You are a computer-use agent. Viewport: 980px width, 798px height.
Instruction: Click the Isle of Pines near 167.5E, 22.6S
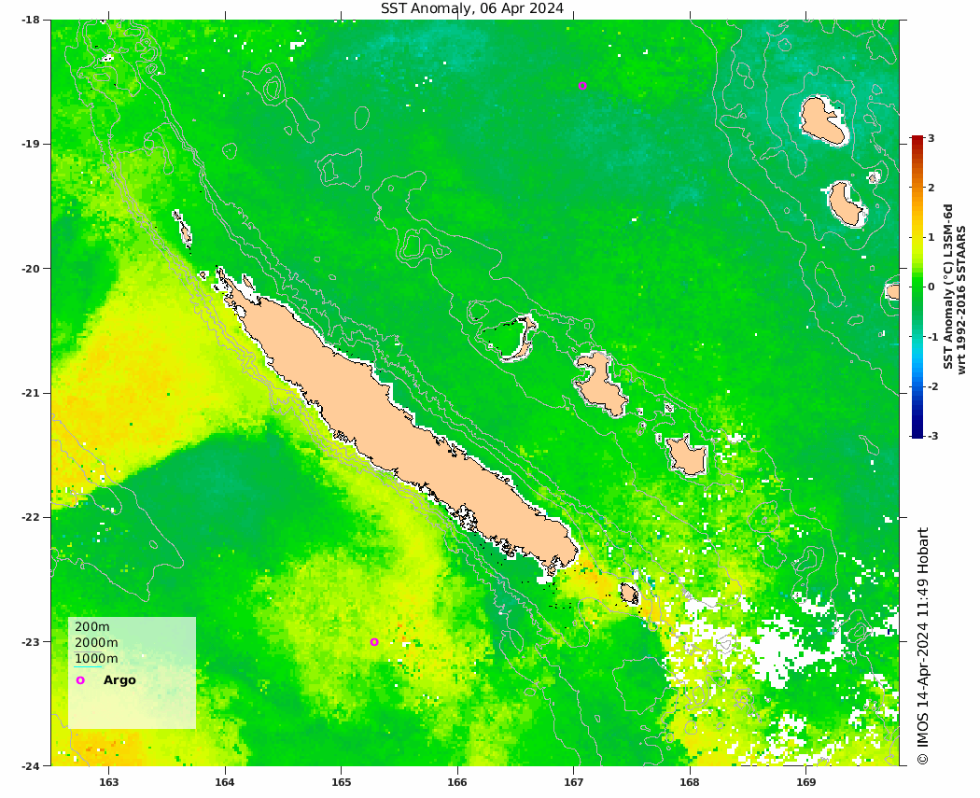tap(629, 594)
